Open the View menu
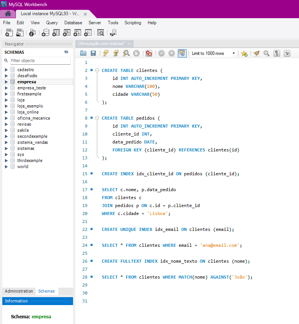 point(35,23)
